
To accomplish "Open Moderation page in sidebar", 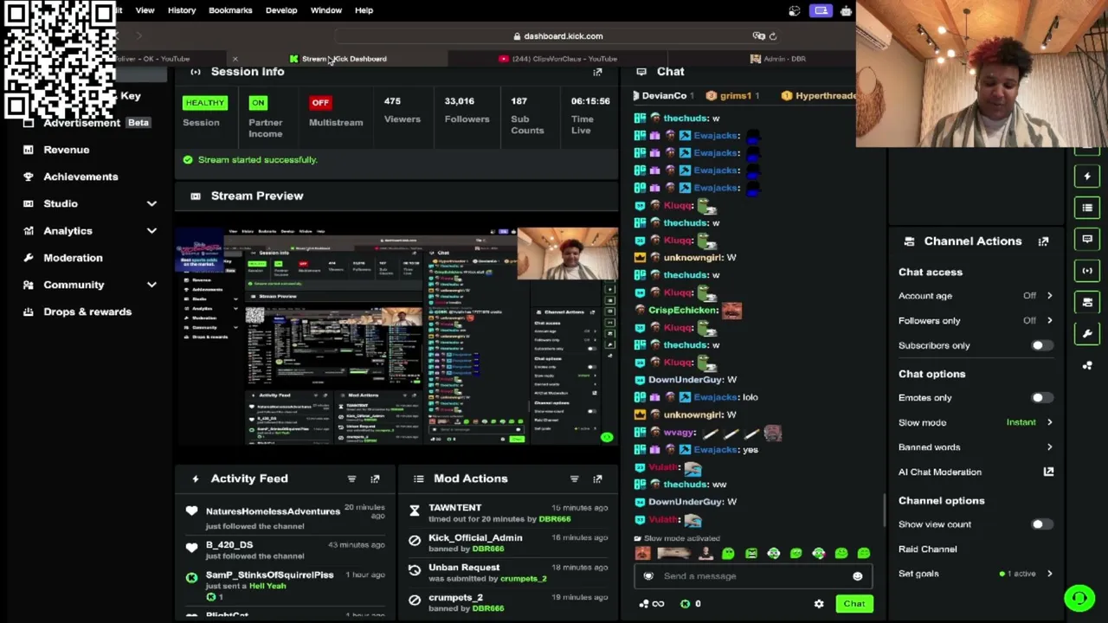I will (73, 258).
